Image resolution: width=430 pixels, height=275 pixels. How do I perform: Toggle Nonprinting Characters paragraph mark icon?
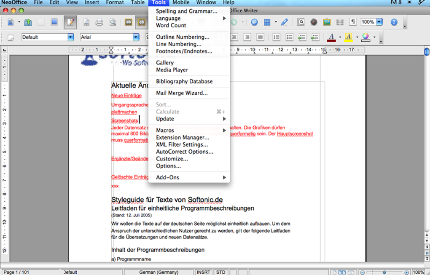[x=353, y=22]
